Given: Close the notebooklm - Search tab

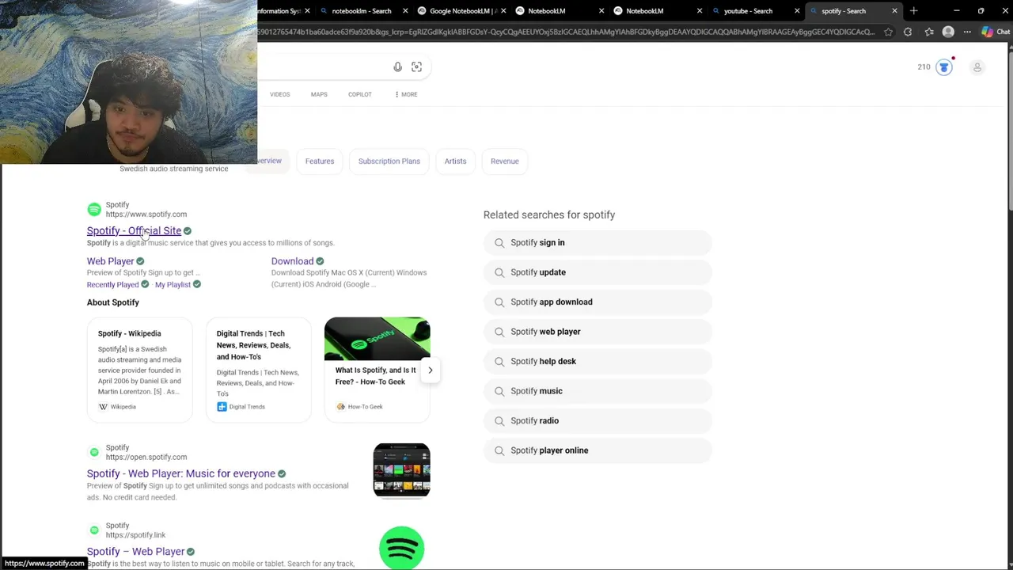Looking at the screenshot, I should (x=406, y=11).
